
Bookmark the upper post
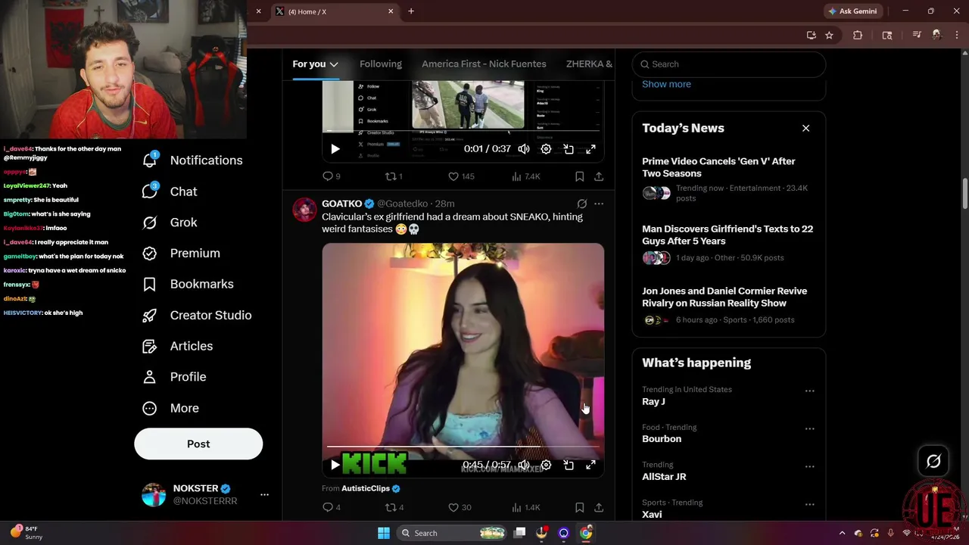tap(579, 176)
